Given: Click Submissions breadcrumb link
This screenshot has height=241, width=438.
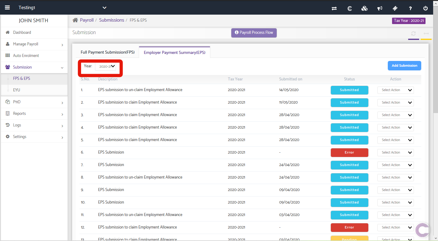Looking at the screenshot, I should pyautogui.click(x=111, y=20).
